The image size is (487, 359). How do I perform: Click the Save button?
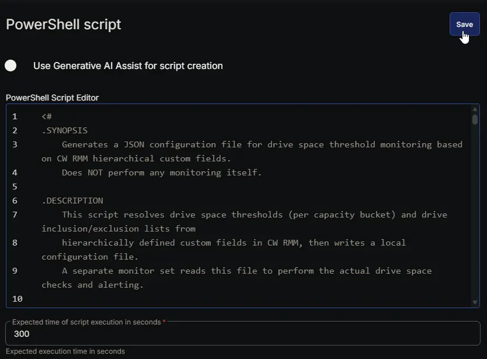[x=464, y=25]
